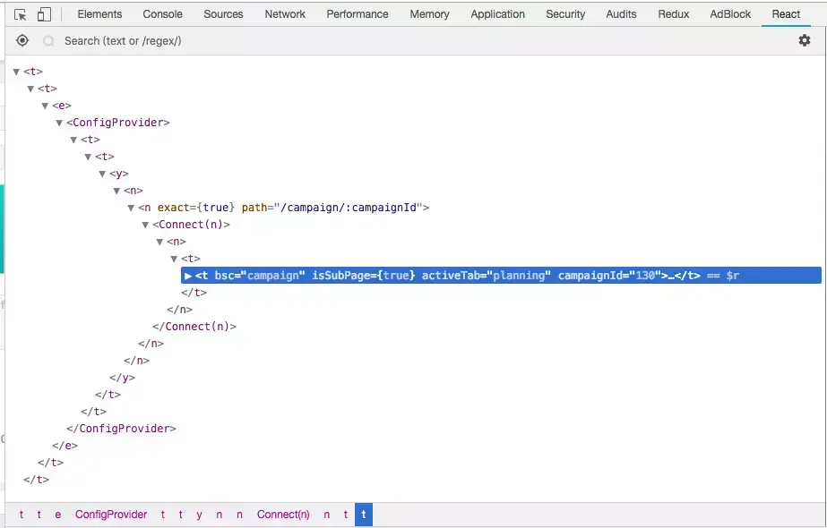Select the closing ConfigProvider tag line
The image size is (827, 528).
pyautogui.click(x=121, y=429)
